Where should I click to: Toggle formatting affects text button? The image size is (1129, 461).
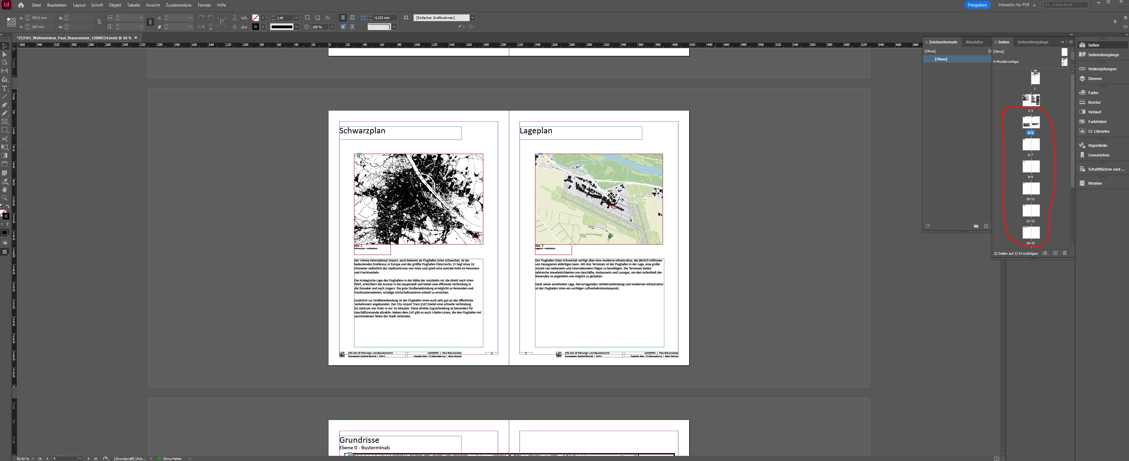[x=8, y=224]
